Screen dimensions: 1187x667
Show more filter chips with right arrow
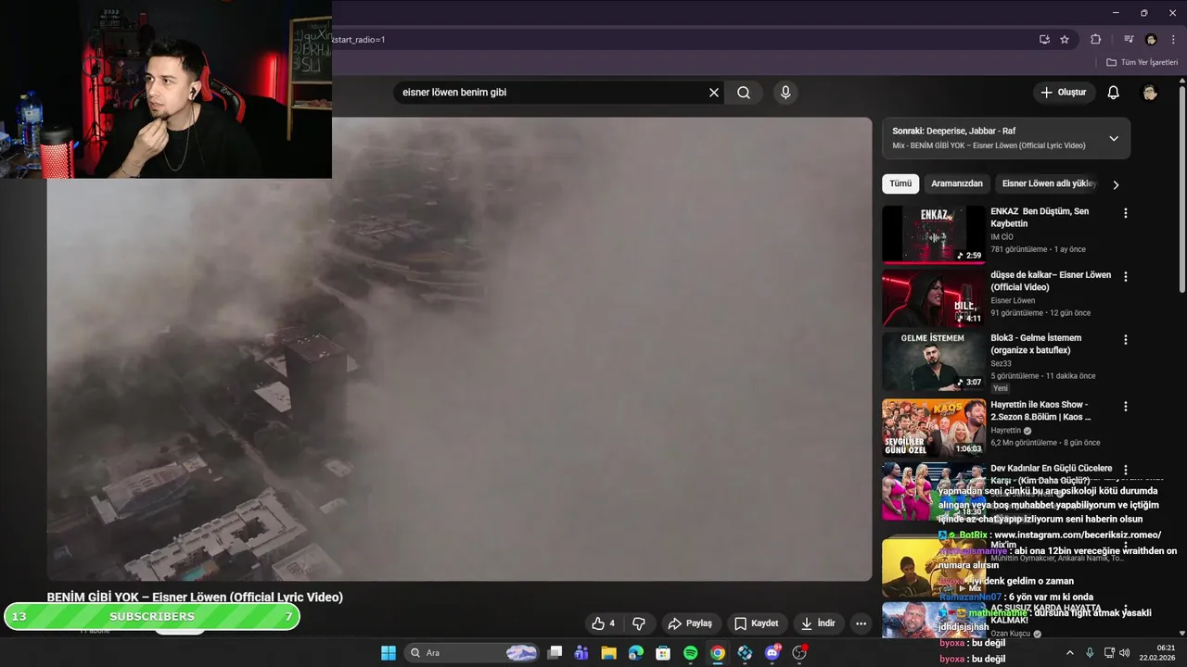click(x=1116, y=185)
